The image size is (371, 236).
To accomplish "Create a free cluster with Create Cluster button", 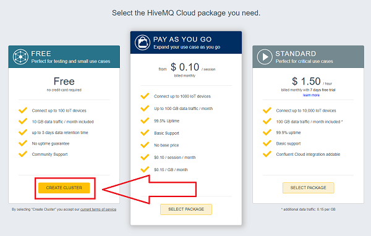I will tap(64, 188).
